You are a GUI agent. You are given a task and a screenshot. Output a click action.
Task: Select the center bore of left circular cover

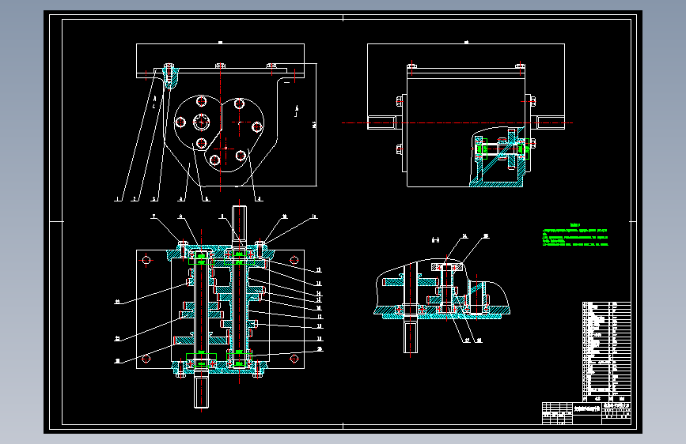point(202,122)
